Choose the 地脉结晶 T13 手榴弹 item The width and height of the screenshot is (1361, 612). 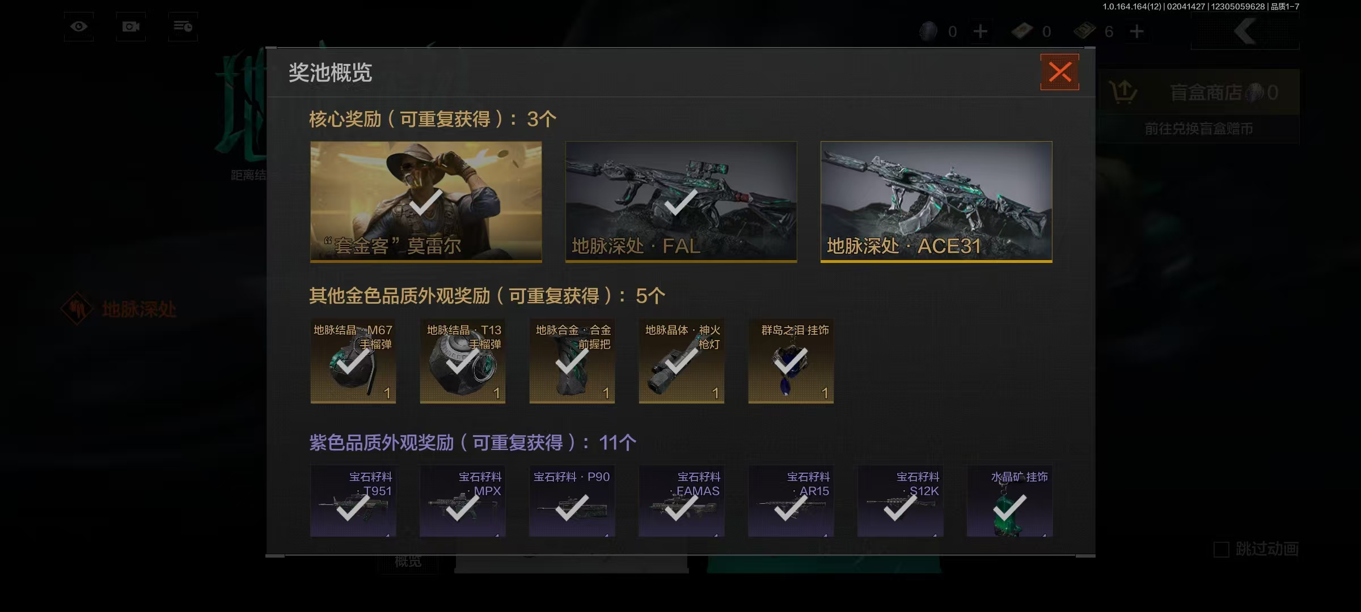point(463,361)
